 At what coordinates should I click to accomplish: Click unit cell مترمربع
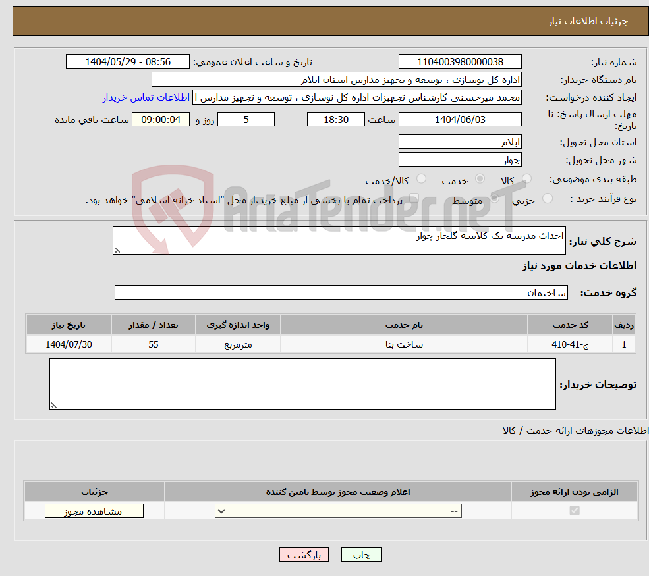tap(238, 344)
